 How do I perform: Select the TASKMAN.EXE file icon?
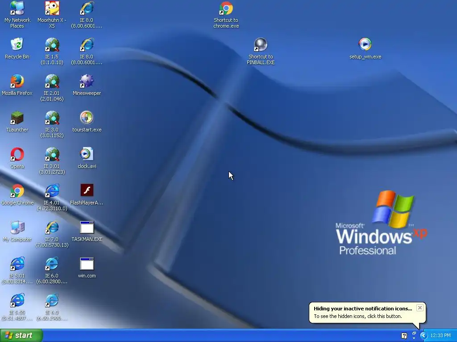87,228
